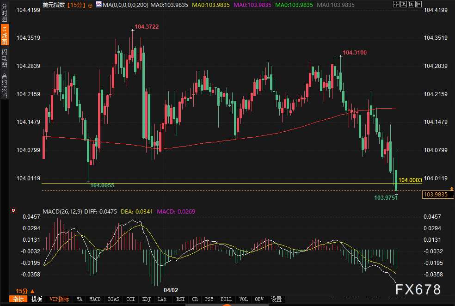Select the 指标 tab at bottom left
This screenshot has width=455, height=306.
[18, 299]
